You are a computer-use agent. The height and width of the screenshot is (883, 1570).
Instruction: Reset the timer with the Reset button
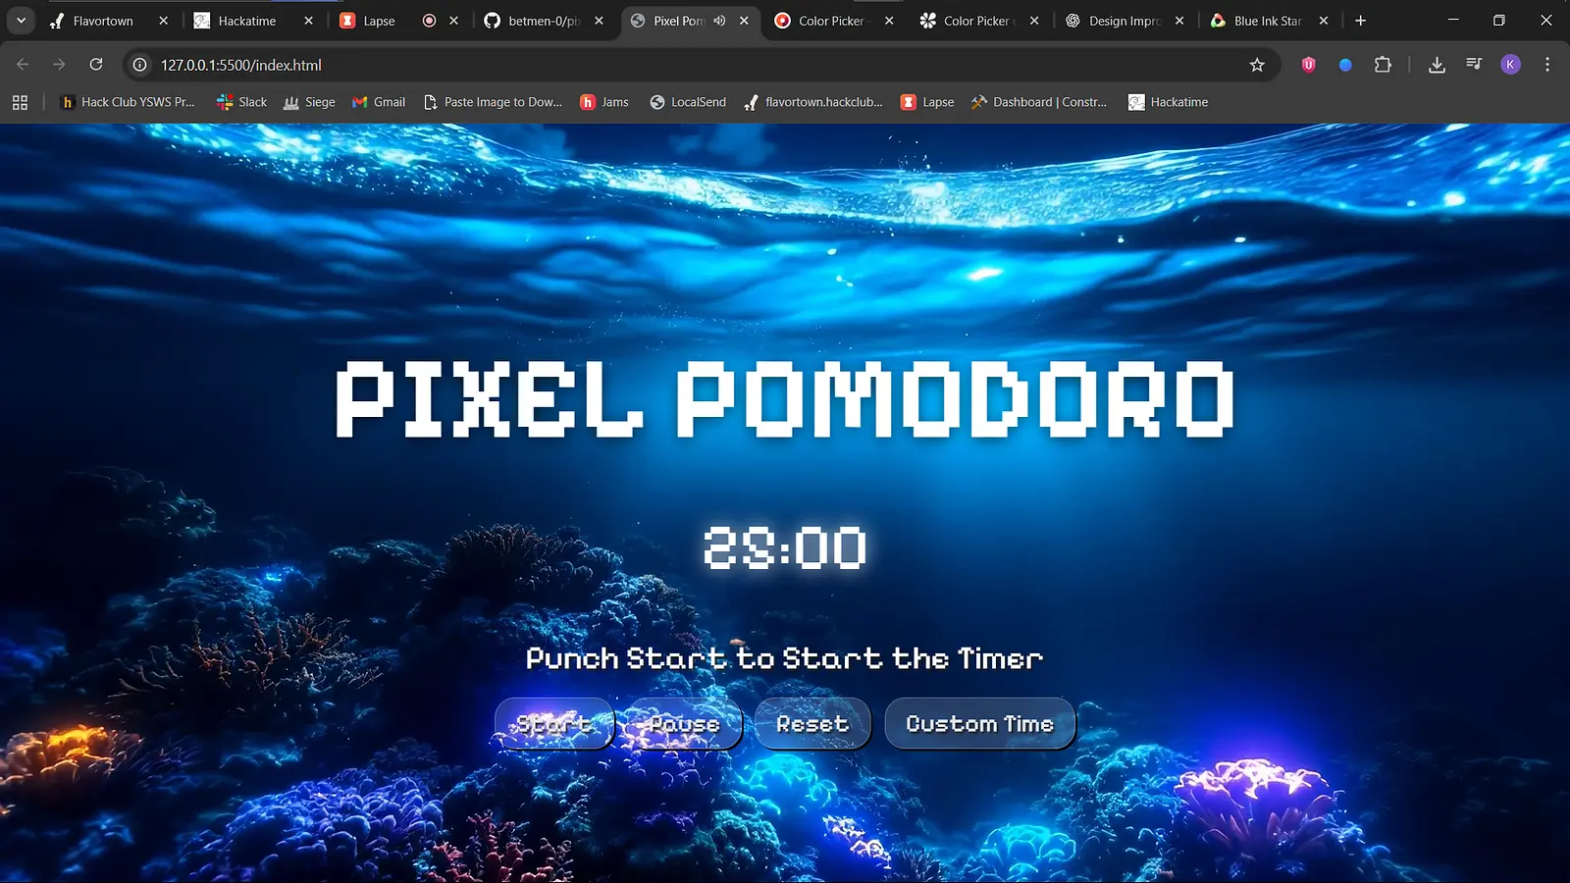(811, 723)
